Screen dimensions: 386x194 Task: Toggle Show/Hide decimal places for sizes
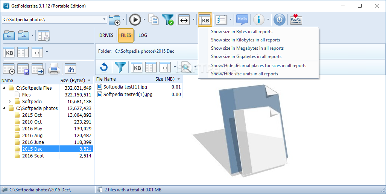click(258, 66)
